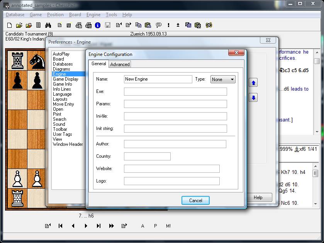This screenshot has height=243, width=324.
Task: Click the open database folder icon
Action: tap(19, 25)
